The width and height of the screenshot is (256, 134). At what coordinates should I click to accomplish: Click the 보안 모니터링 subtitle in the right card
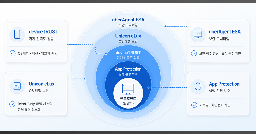point(219,39)
